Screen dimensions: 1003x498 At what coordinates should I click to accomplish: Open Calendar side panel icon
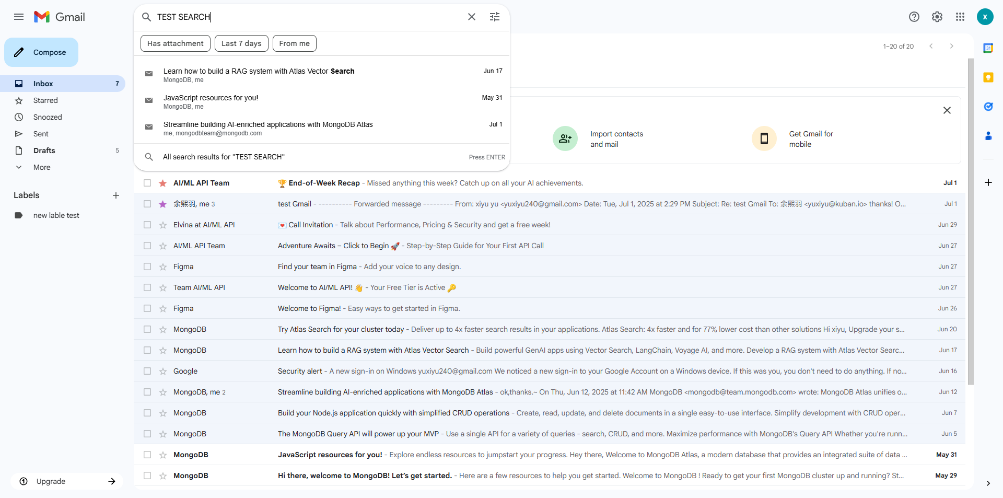pos(988,48)
